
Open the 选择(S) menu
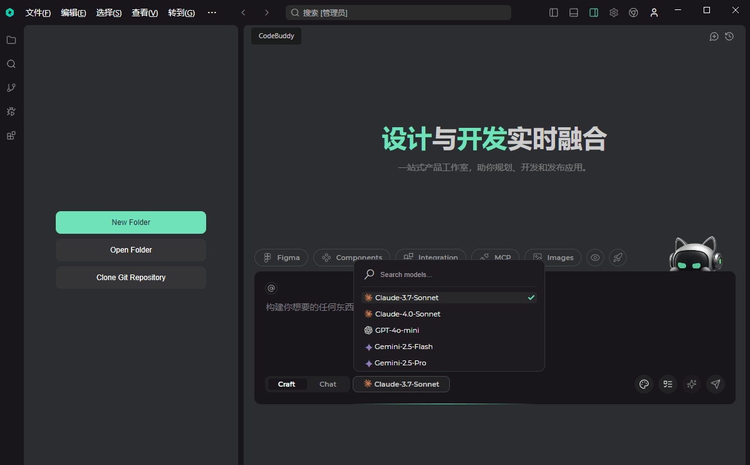109,13
